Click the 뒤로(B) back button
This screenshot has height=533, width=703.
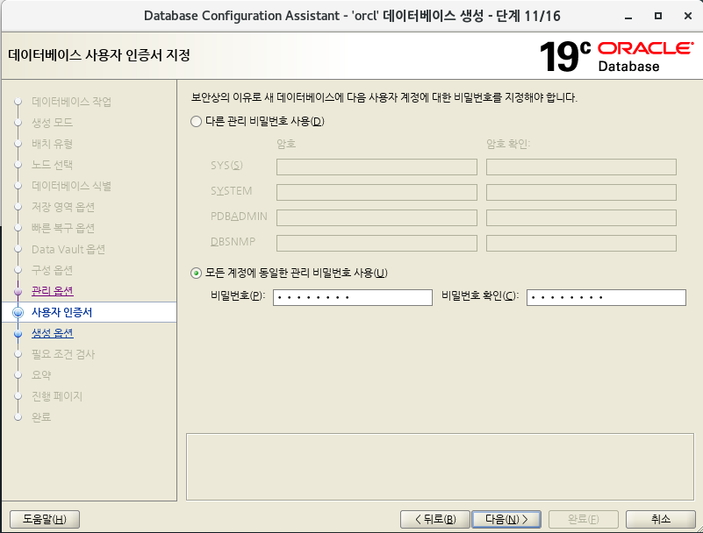(x=435, y=520)
